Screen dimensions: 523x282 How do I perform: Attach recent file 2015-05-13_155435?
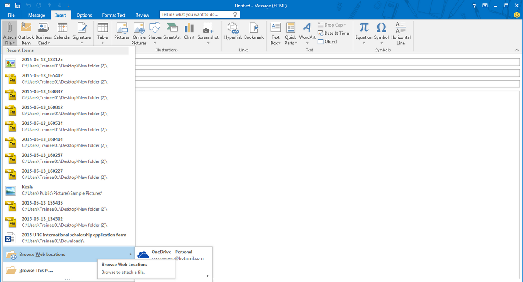point(69,206)
